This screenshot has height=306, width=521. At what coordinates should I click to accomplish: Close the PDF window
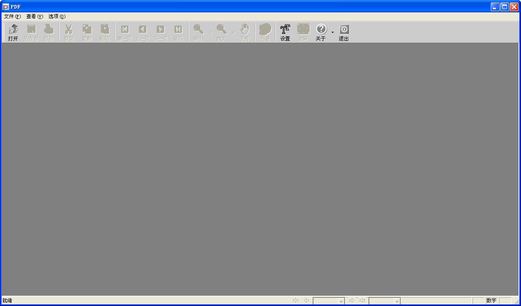coord(514,7)
